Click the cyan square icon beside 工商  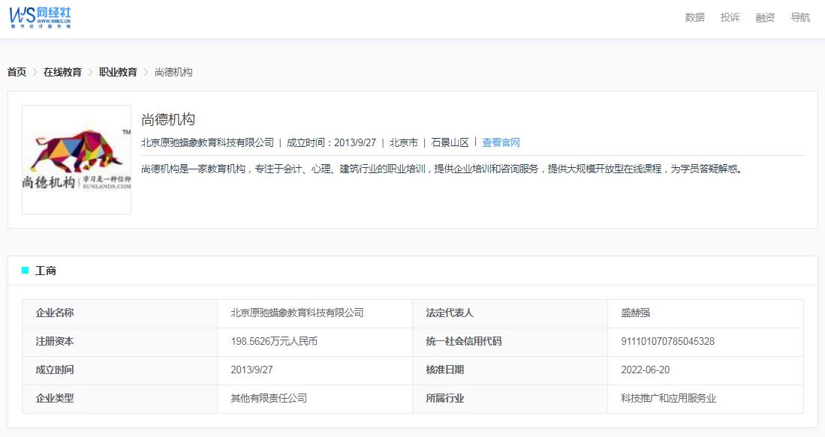pyautogui.click(x=23, y=270)
